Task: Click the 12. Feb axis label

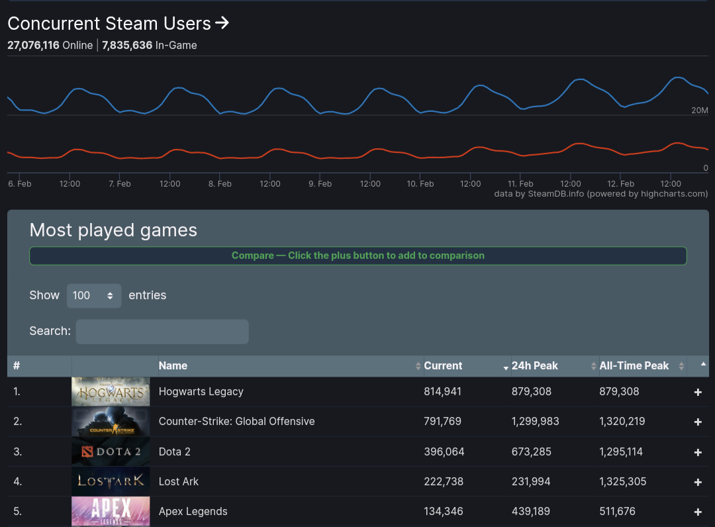Action: (x=620, y=183)
